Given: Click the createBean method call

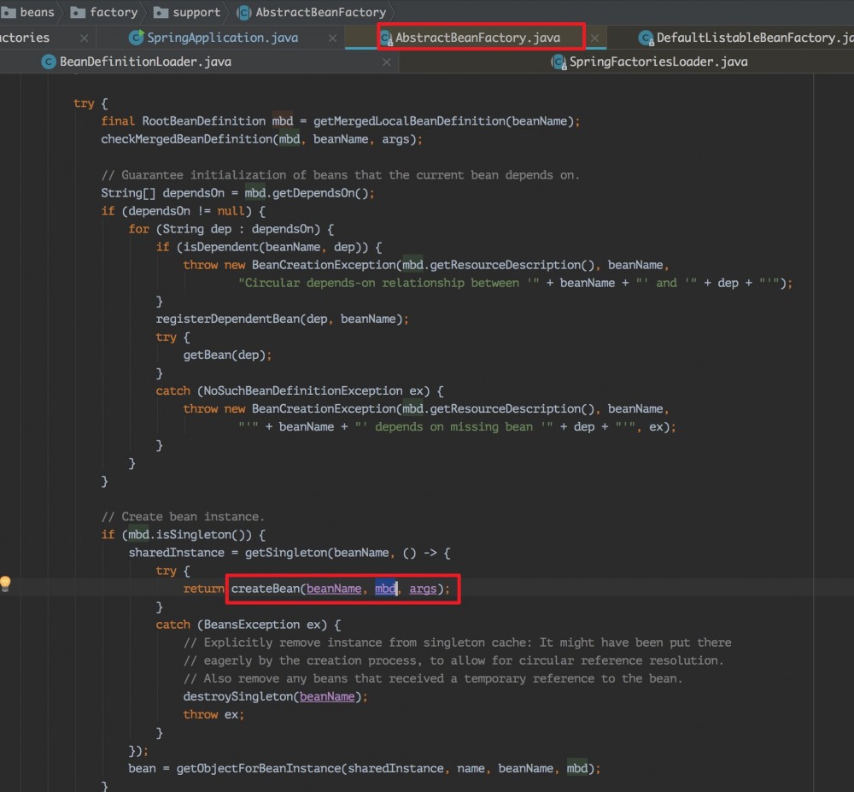Looking at the screenshot, I should [265, 589].
